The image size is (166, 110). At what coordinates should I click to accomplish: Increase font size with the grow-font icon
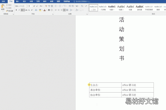tap(34, 6)
